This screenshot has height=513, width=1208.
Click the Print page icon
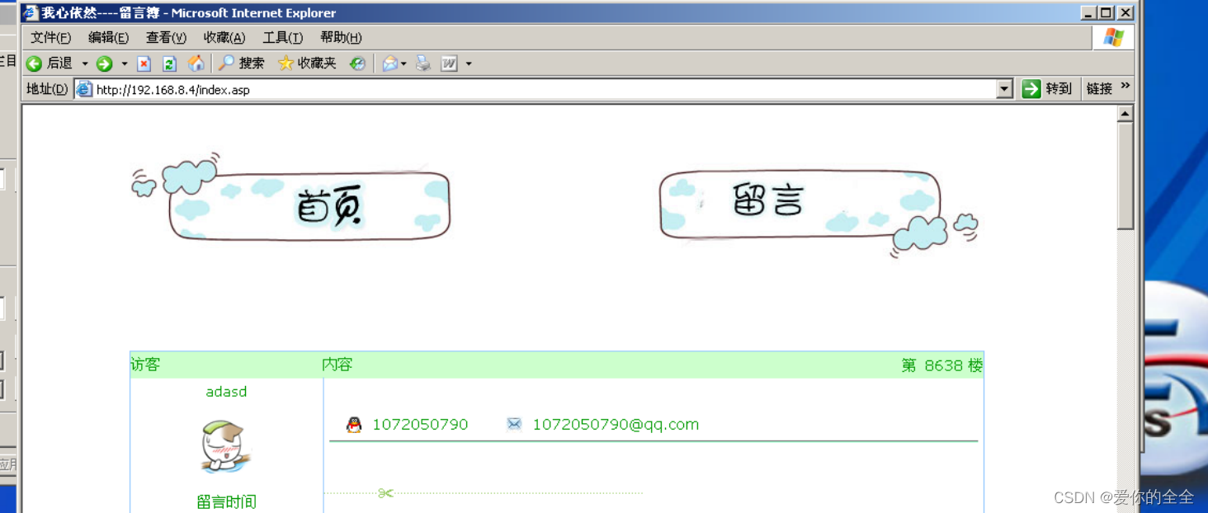423,64
